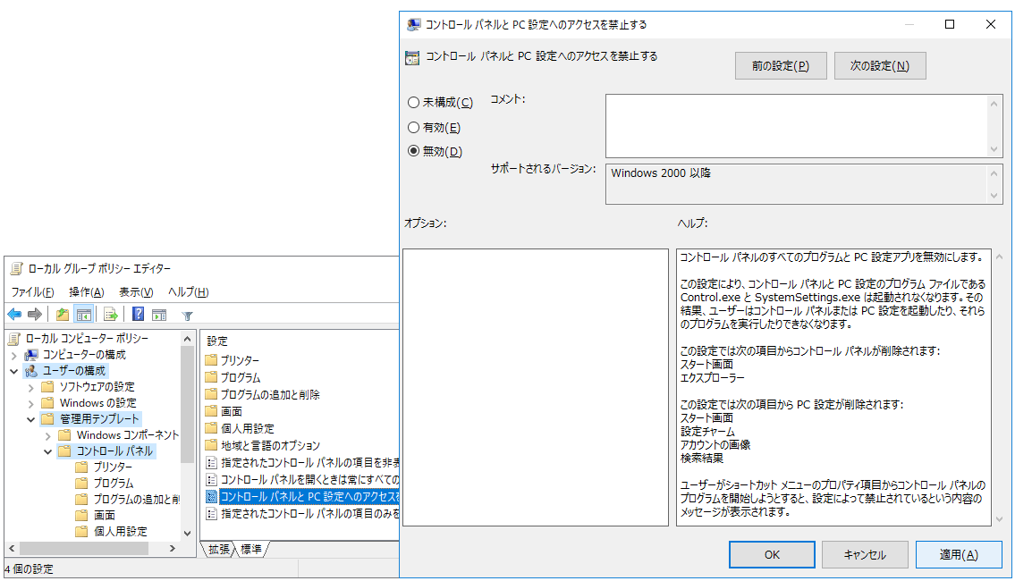Click folder icon of 管理用テンプレート in tree
1015x581 pixels.
pos(47,419)
